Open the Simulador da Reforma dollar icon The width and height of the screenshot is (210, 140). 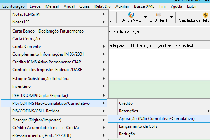[x=205, y=15]
